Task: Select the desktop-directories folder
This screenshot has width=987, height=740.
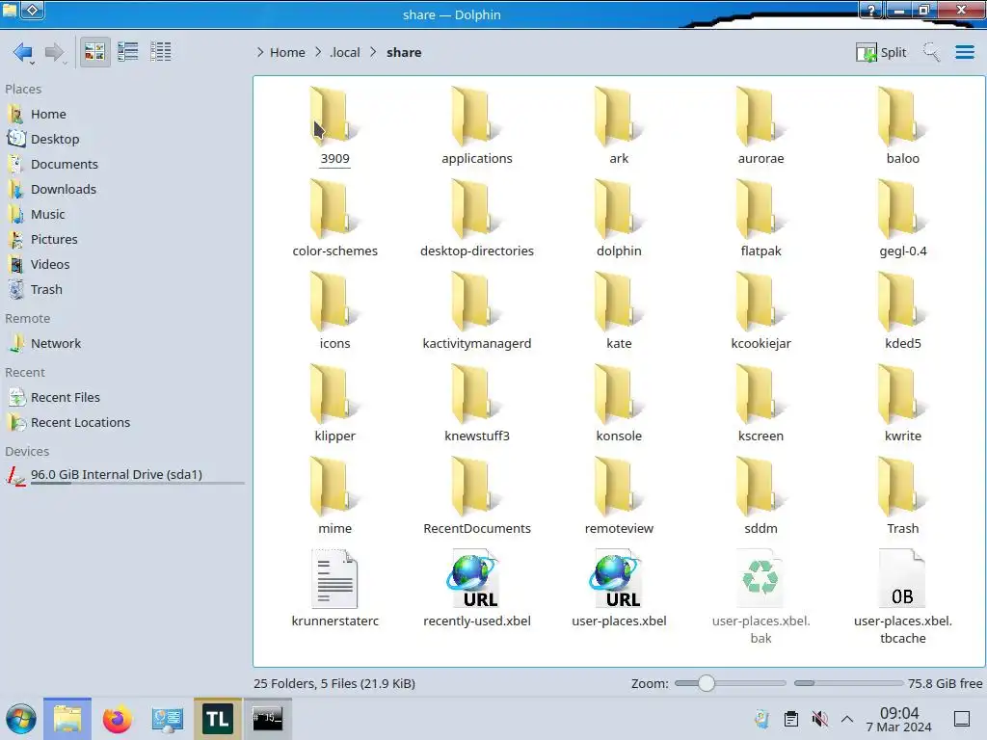Action: tap(477, 219)
